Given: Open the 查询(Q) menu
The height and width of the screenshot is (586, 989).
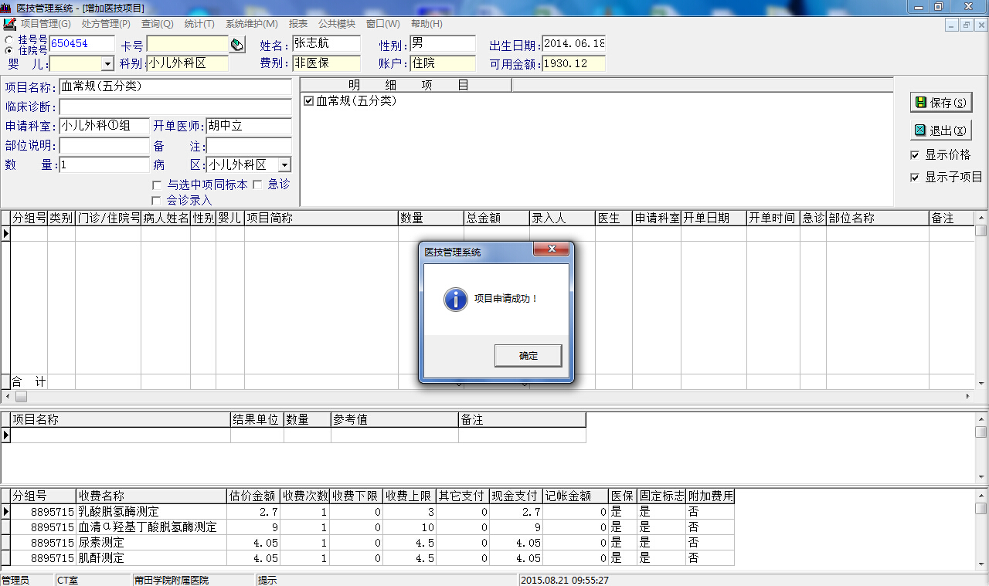Looking at the screenshot, I should [x=158, y=24].
